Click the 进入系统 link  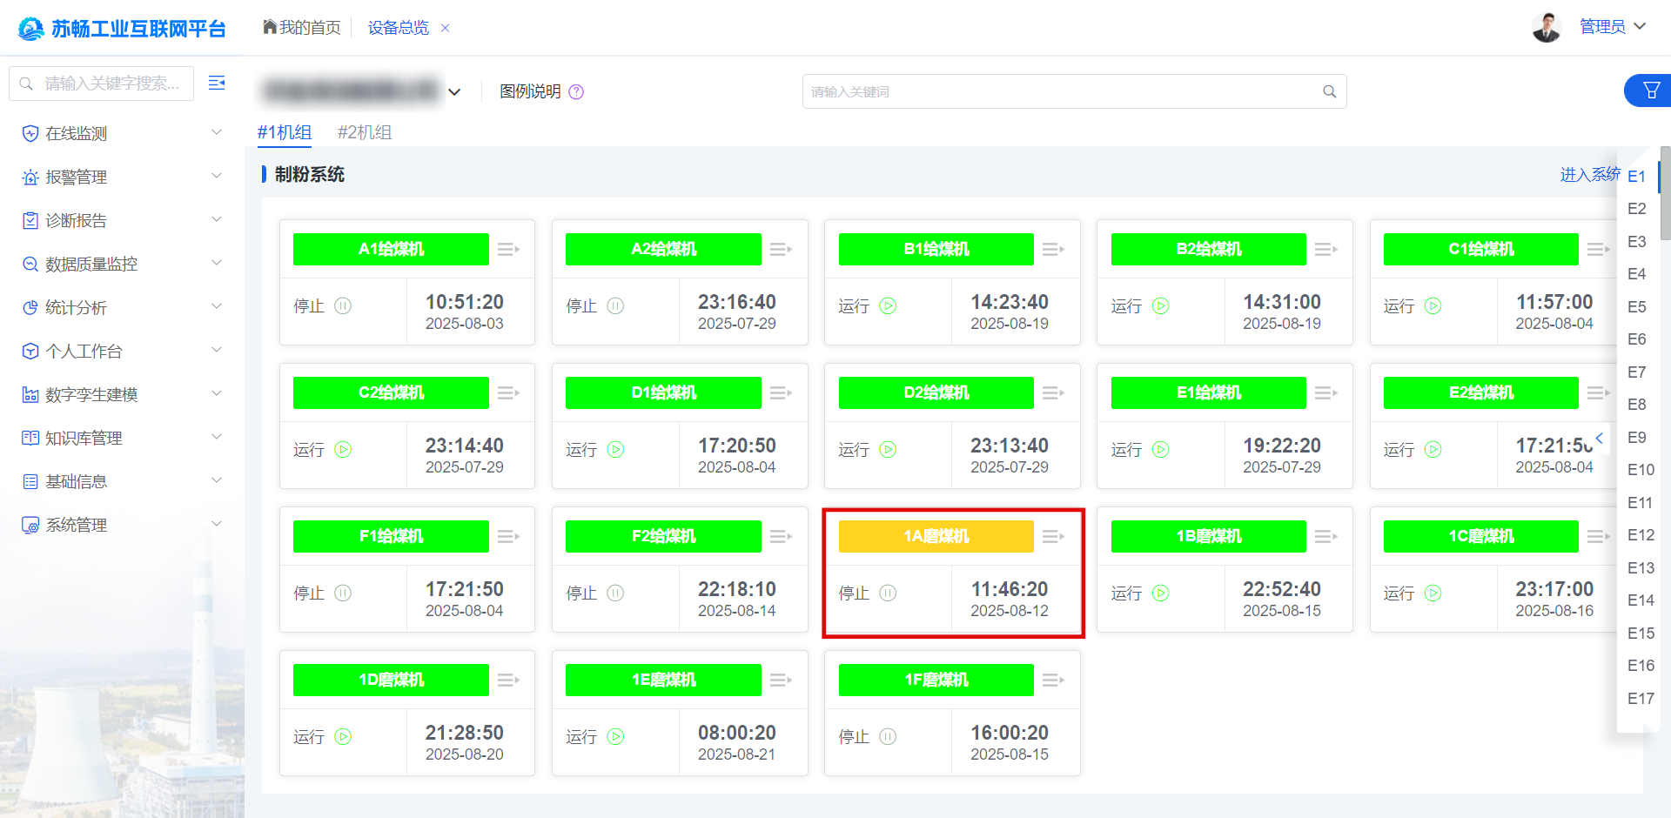point(1589,175)
